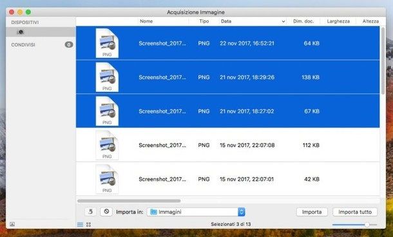Click the DISPOSITIVI section header
Image resolution: width=393 pixels, height=237 pixels.
click(25, 23)
